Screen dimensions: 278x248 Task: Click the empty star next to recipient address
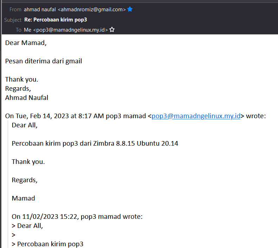(112, 30)
